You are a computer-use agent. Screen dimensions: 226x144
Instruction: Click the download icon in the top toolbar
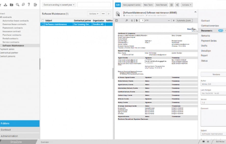click(x=5, y=5)
